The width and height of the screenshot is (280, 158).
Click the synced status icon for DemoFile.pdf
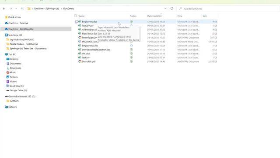tap(131, 61)
